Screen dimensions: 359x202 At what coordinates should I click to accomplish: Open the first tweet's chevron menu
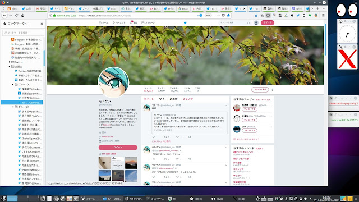tap(226, 105)
